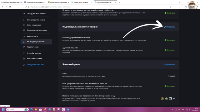Bookmark this page with the star

pos(170,7)
